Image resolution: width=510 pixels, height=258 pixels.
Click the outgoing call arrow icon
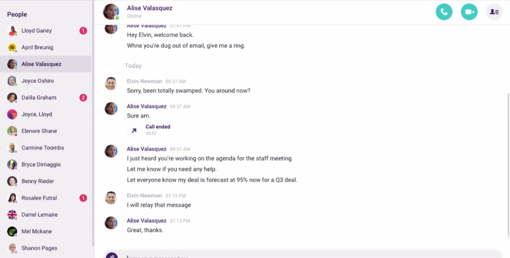[x=134, y=130]
